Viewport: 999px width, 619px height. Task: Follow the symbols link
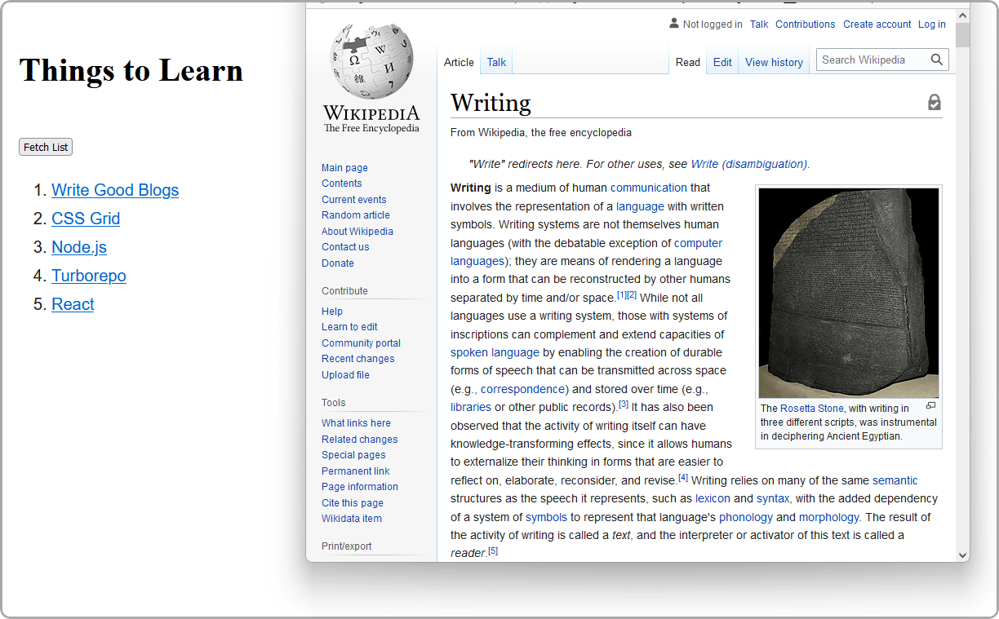click(x=546, y=517)
